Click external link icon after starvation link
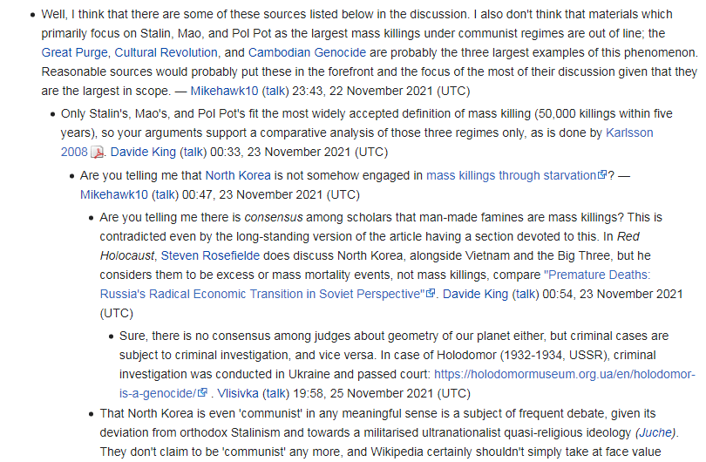Image resolution: width=706 pixels, height=462 pixels. (x=602, y=174)
